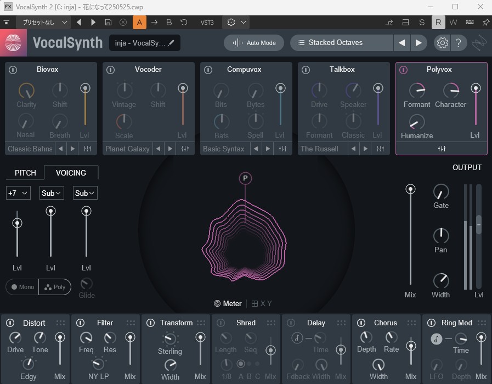Bypass the Distort effect
Viewport: 492px width, 384px height.
click(x=10, y=323)
